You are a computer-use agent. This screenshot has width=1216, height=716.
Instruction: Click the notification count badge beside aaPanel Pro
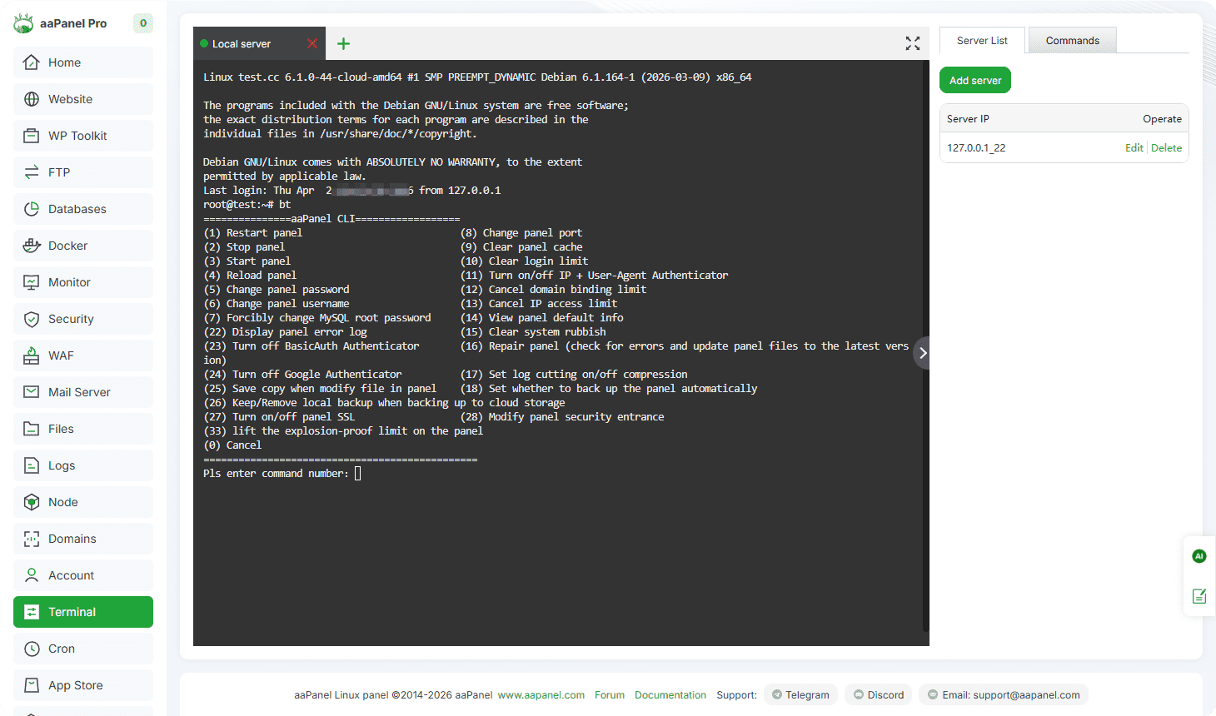click(143, 23)
